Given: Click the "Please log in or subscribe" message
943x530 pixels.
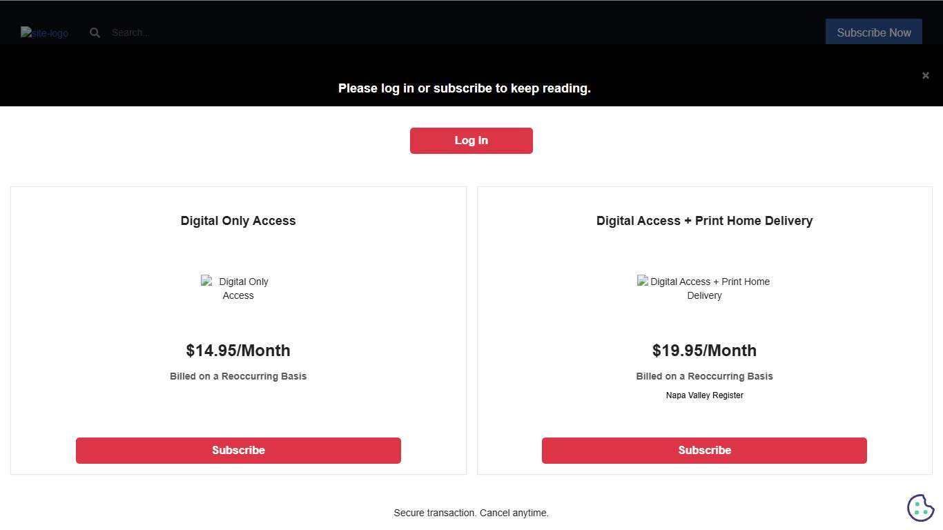Looking at the screenshot, I should pyautogui.click(x=465, y=88).
